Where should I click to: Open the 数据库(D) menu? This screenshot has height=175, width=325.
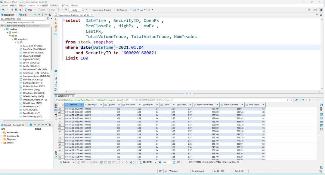[x=54, y=6]
